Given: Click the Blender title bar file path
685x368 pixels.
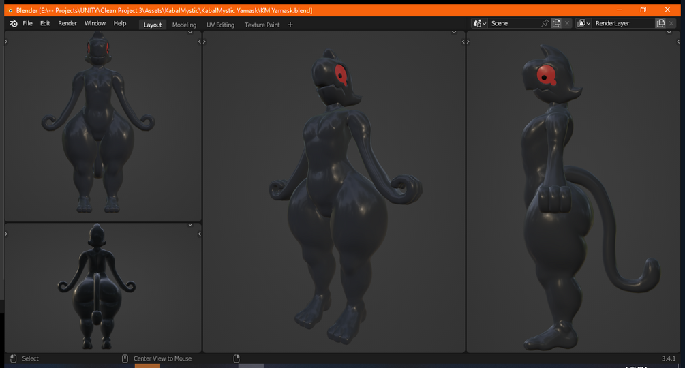Looking at the screenshot, I should pos(164,10).
